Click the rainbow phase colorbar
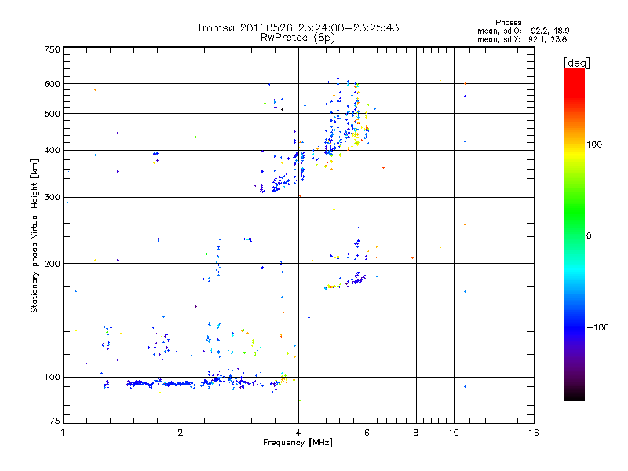This screenshot has height=471, width=628. (x=575, y=234)
